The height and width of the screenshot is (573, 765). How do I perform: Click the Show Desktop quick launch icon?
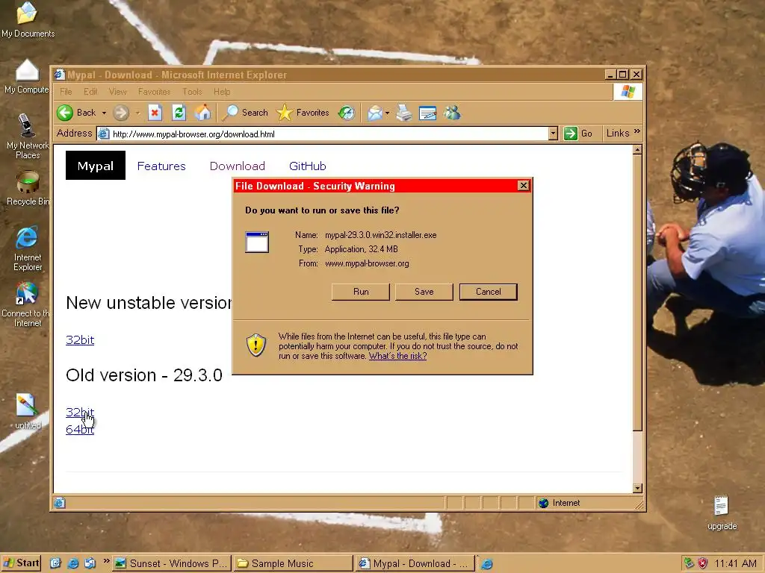point(55,563)
